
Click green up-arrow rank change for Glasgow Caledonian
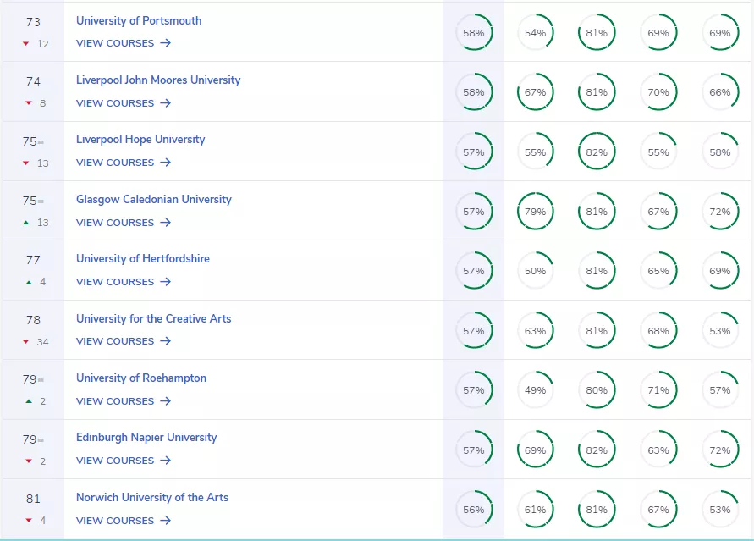pos(26,223)
